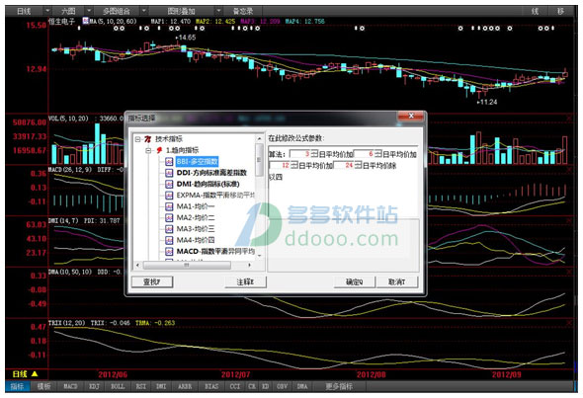Screen dimensions: 583x398
Task: Open 图形叠加 toolbar option
Action: pyautogui.click(x=182, y=11)
